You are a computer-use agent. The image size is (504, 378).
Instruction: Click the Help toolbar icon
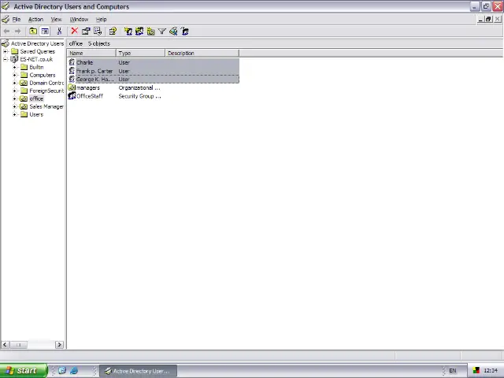(x=113, y=31)
